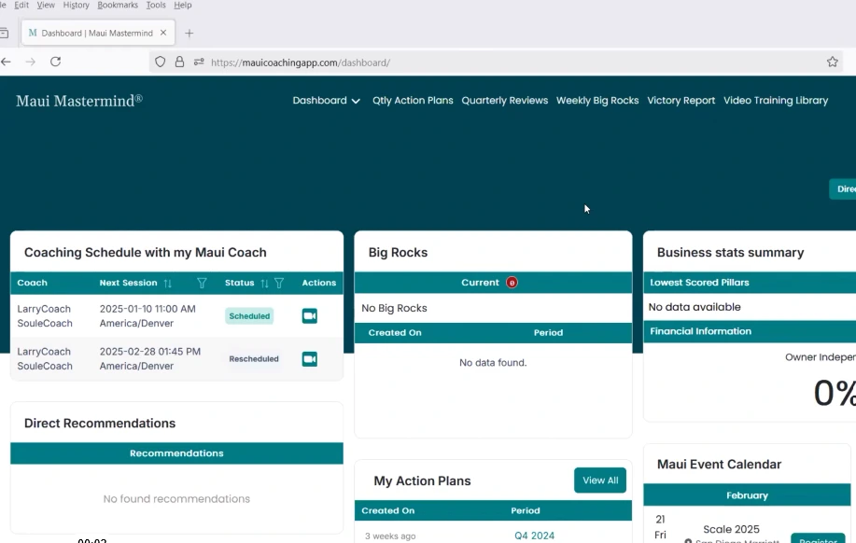
Task: Sort the table by Status
Action: click(x=264, y=283)
